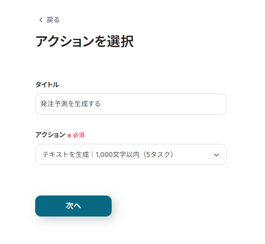Click the back chevron arrow icon
265x244 pixels.
pyautogui.click(x=41, y=20)
